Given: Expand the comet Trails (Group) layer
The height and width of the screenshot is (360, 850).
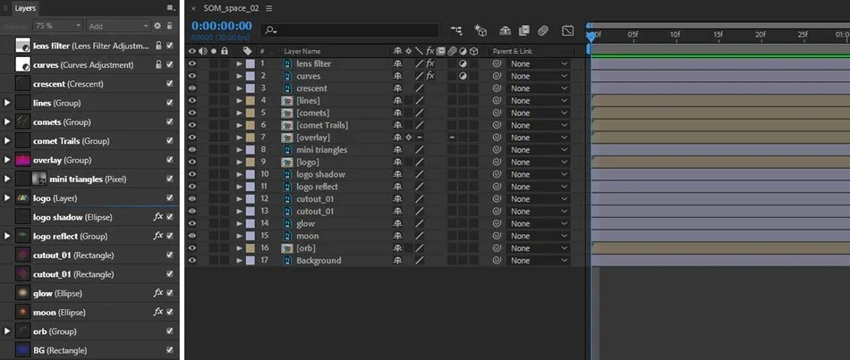Looking at the screenshot, I should point(7,141).
